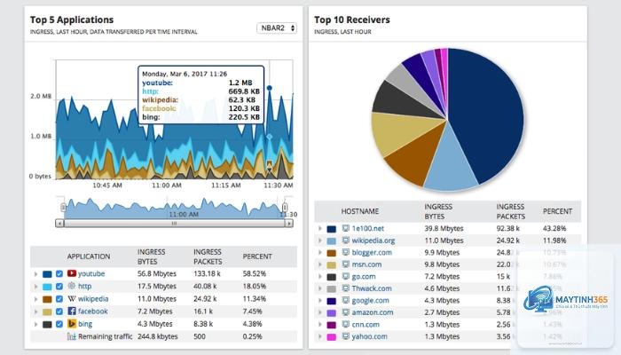The height and width of the screenshot is (355, 621).
Task: Click the yahoo.com magenta color swatch
Action: [x=331, y=336]
